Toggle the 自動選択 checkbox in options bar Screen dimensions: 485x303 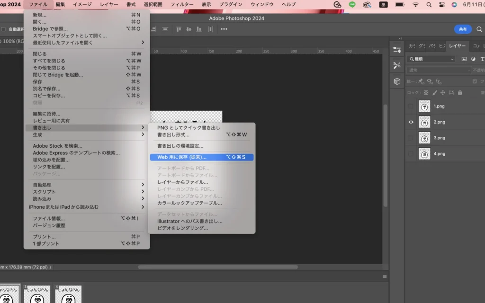(3, 29)
